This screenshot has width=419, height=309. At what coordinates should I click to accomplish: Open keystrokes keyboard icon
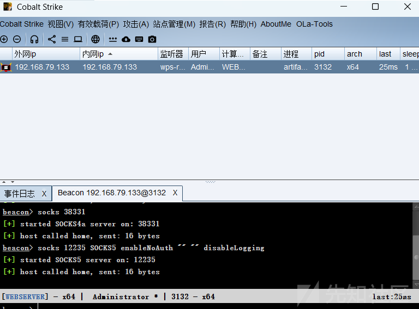click(139, 39)
